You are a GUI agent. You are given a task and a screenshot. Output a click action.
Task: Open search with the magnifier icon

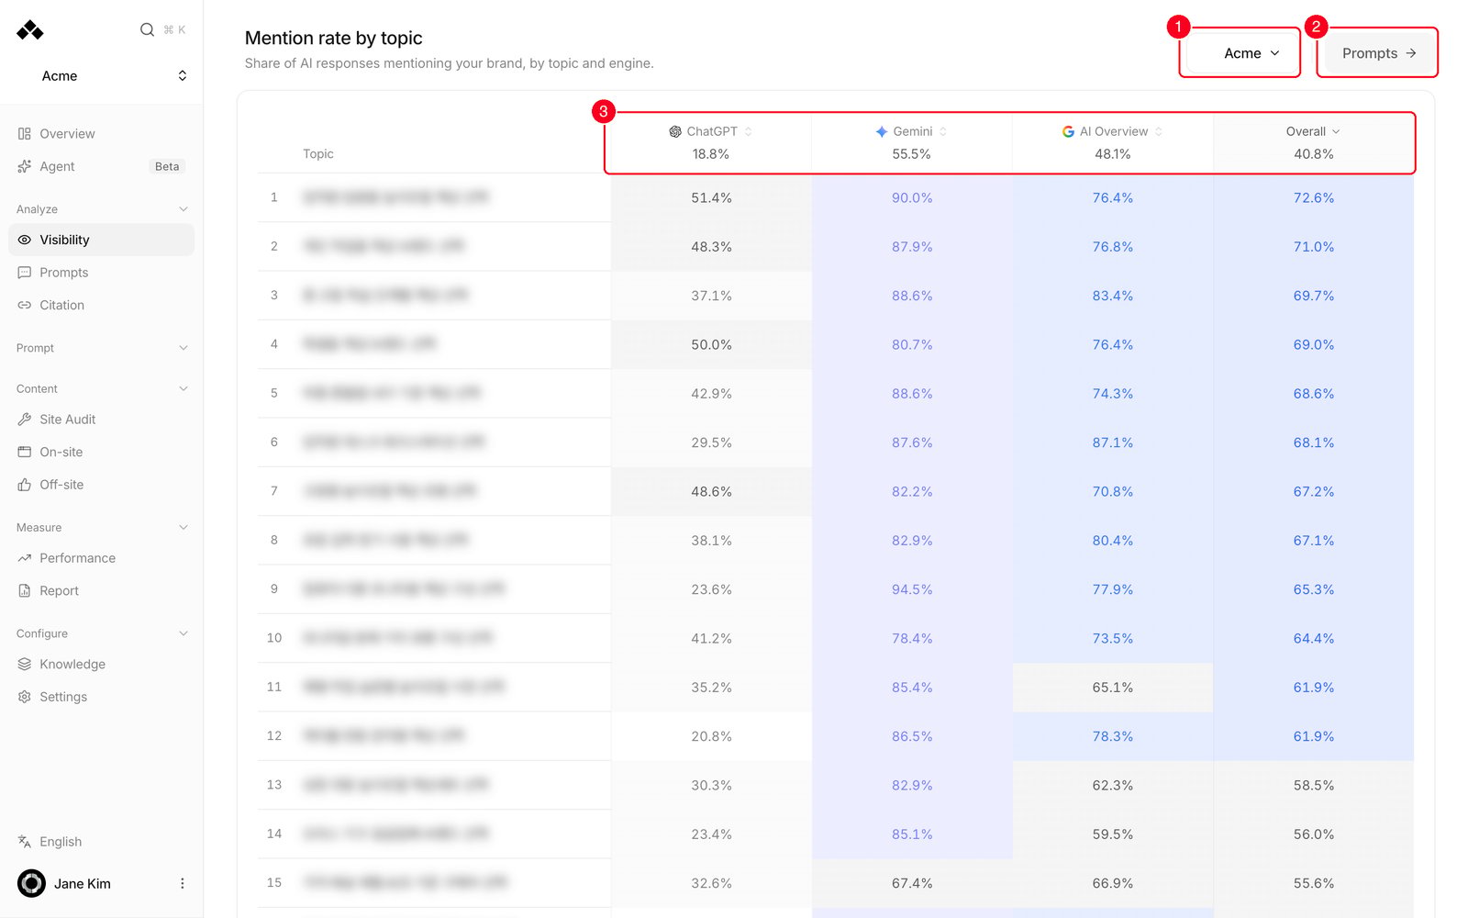[147, 29]
